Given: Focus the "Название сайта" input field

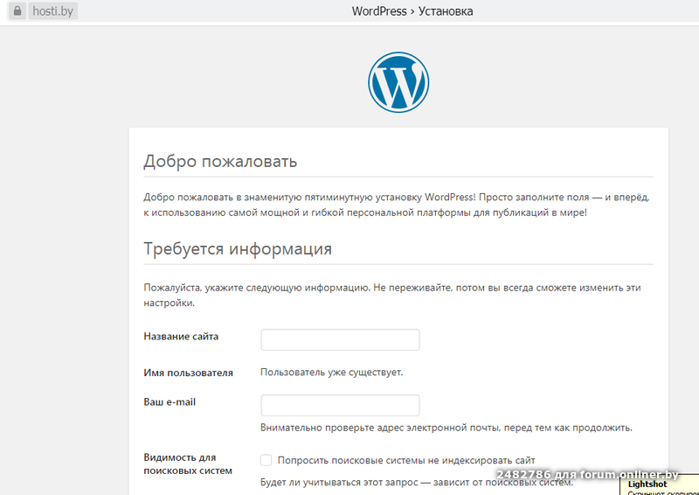Looking at the screenshot, I should [340, 339].
